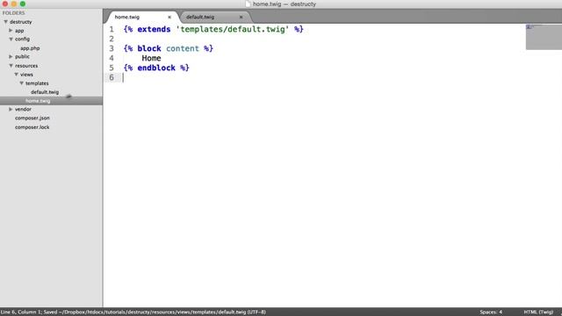Viewport: 562px width, 316px height.
Task: Collapse the destructy root folder
Action: pyautogui.click(x=6, y=22)
